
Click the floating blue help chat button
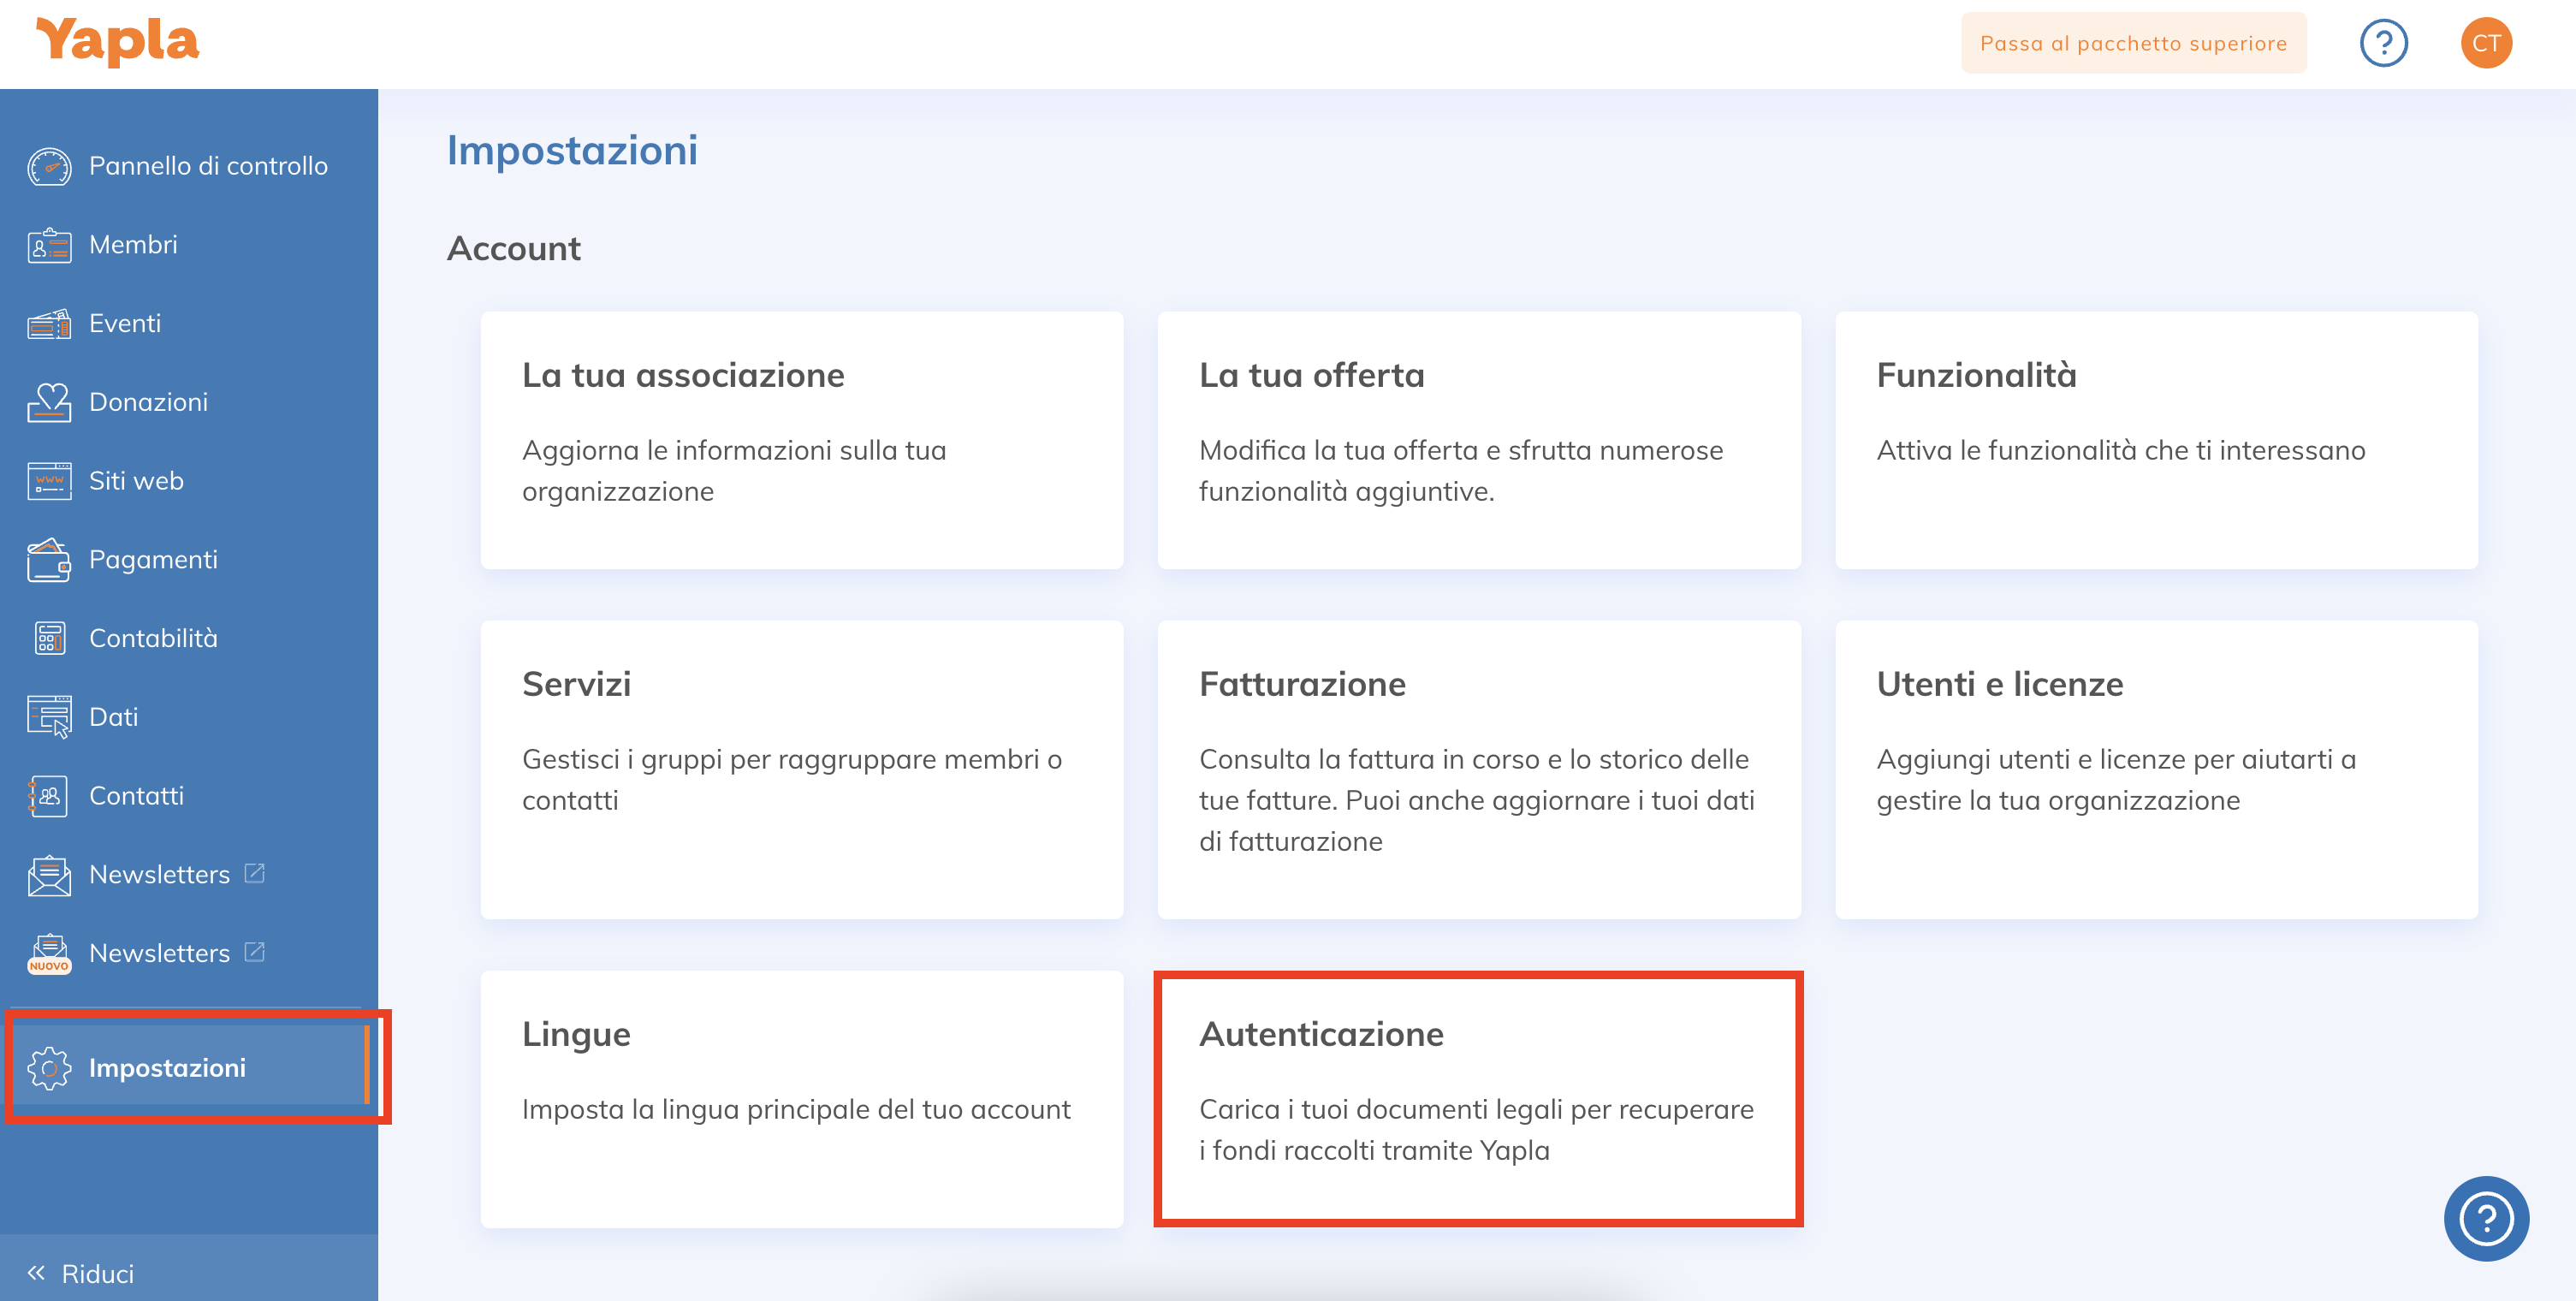tap(2486, 1218)
